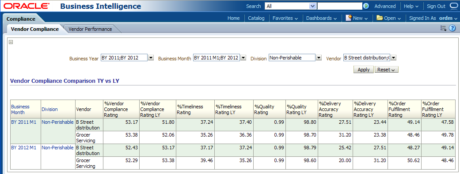Open the Dashboards menu

click(322, 18)
